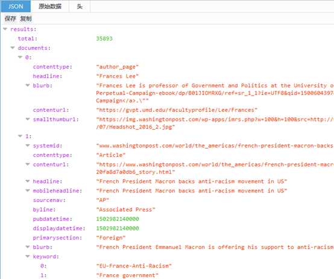Viewport: 334px width, 279px height.
Task: Collapse the mobileheadline row
Action: [x=28, y=191]
